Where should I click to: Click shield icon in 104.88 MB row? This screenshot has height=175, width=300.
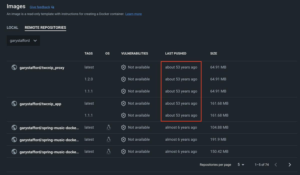[x=123, y=127]
